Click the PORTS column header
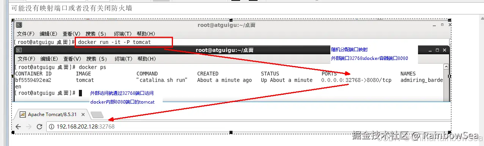Viewport: 484px width, 146px height. point(329,74)
